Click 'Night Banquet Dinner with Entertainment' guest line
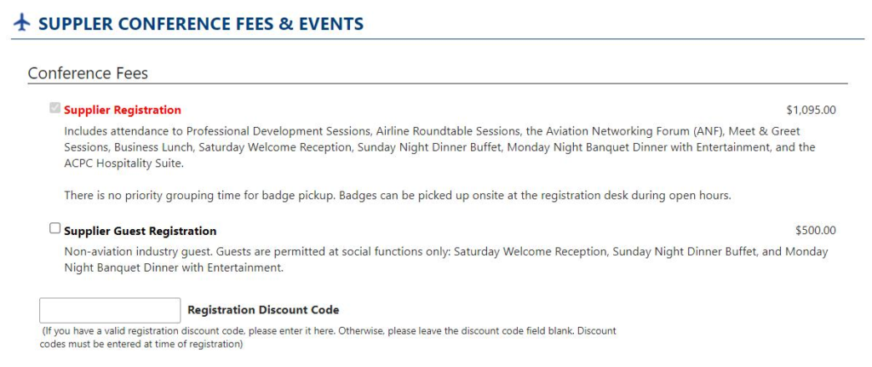 click(x=174, y=268)
